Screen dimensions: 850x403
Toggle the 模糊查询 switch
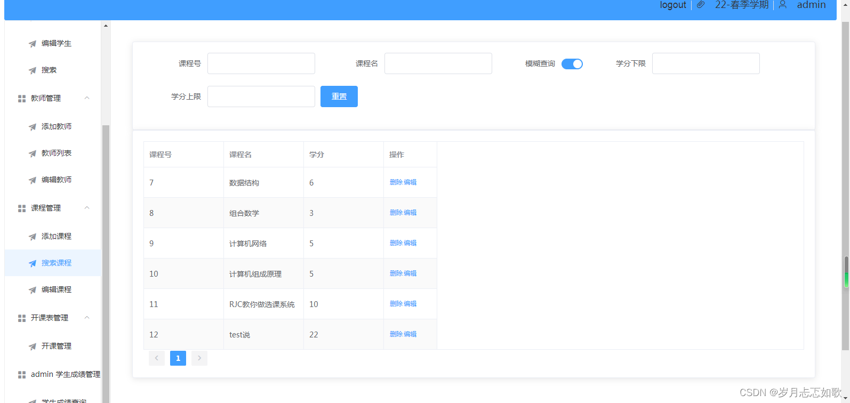pos(572,64)
